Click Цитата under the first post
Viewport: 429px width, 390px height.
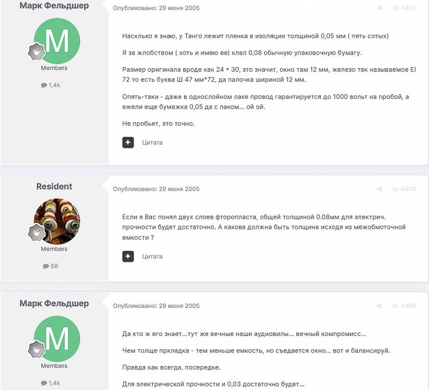(152, 142)
